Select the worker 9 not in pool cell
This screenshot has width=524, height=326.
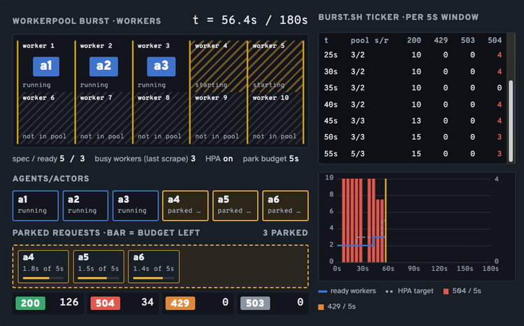[x=218, y=118]
